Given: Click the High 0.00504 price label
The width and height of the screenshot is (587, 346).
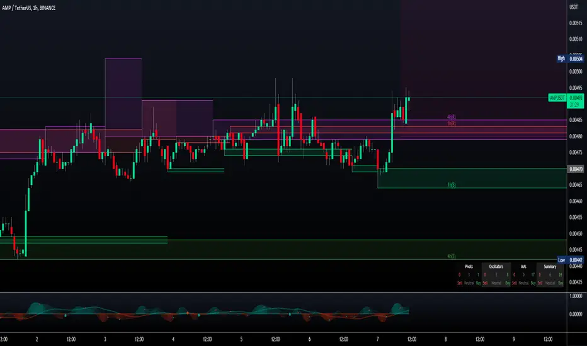Looking at the screenshot, I should (x=570, y=59).
